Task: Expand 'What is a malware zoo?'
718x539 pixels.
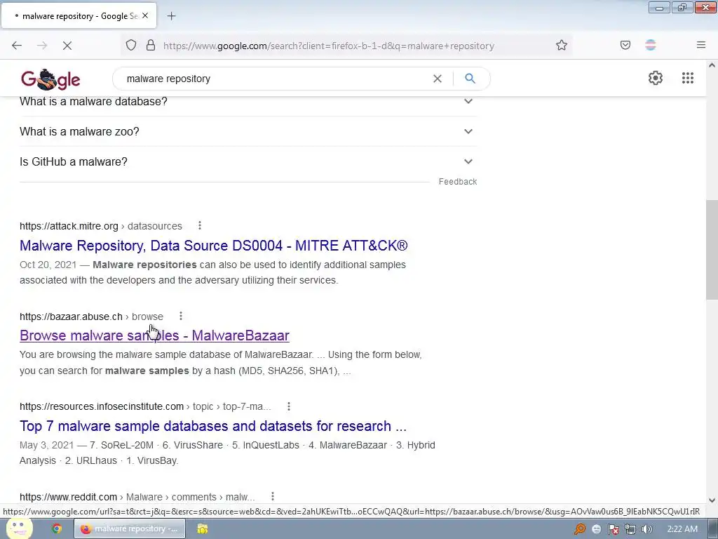Action: (x=248, y=131)
